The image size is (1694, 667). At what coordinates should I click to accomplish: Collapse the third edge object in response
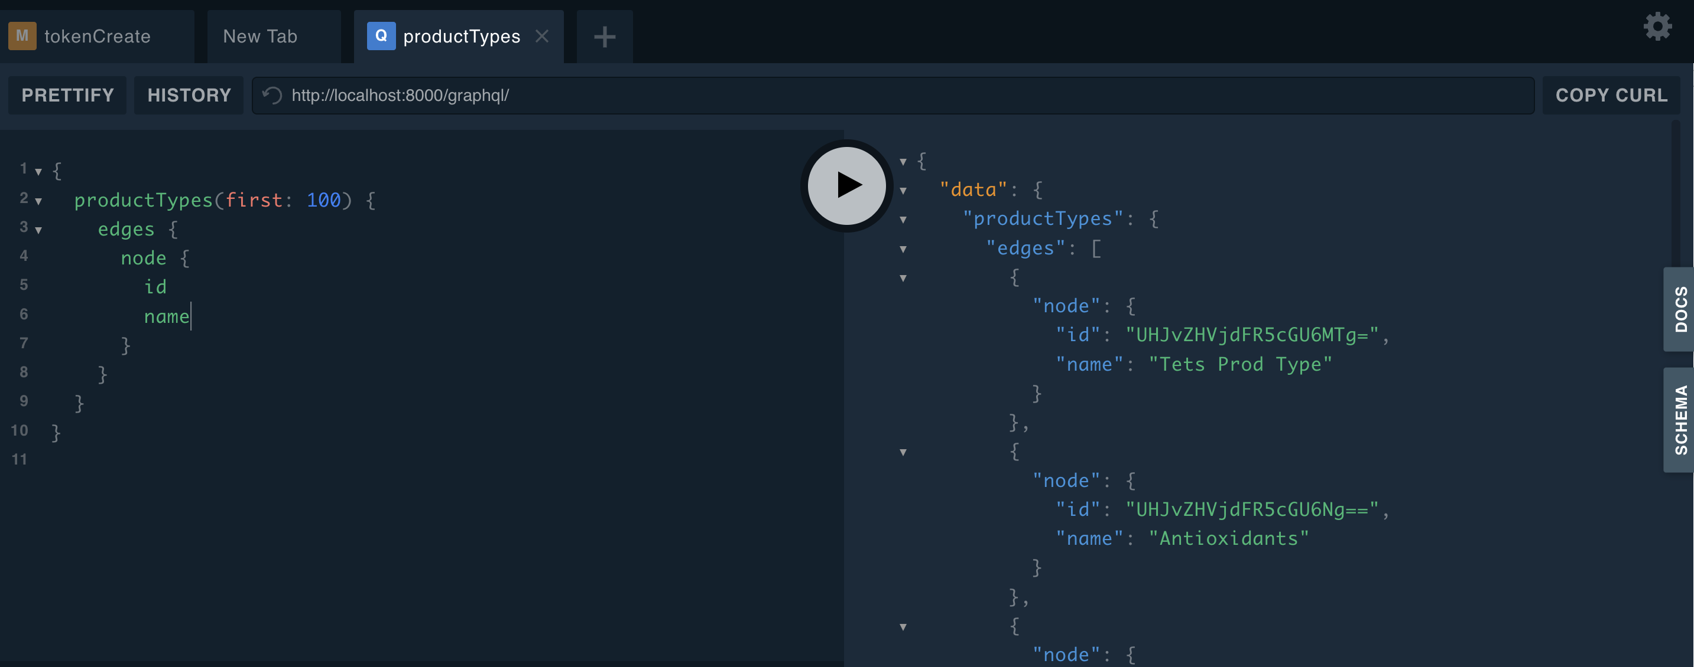(903, 627)
